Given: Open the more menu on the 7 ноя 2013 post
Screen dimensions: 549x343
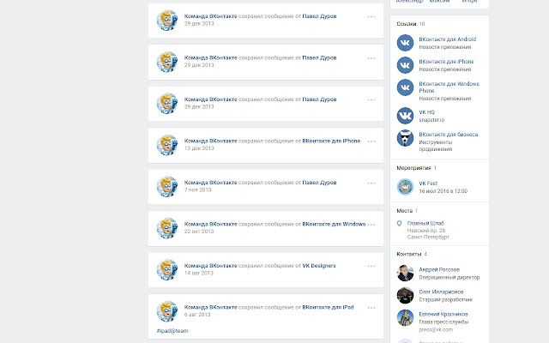Looking at the screenshot, I should [371, 183].
